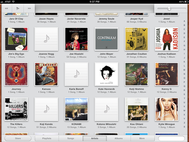The width and height of the screenshot is (189, 142).
Task: Select the Artists tab
Action: click(95, 138)
